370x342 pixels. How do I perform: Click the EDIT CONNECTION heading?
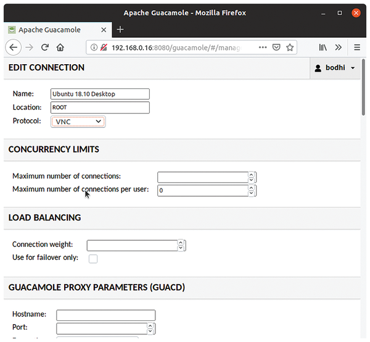[46, 67]
